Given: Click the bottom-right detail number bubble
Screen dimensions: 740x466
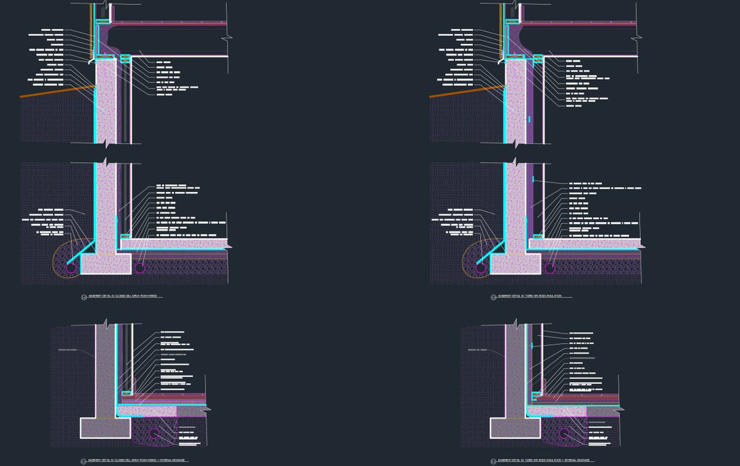Looking at the screenshot, I should (x=493, y=460).
